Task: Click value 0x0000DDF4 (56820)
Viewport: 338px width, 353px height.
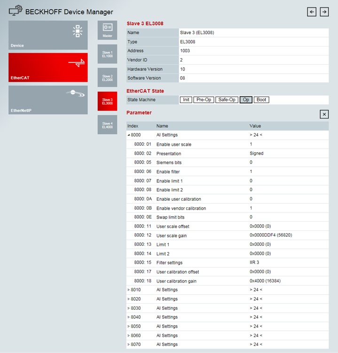Action: (271, 235)
